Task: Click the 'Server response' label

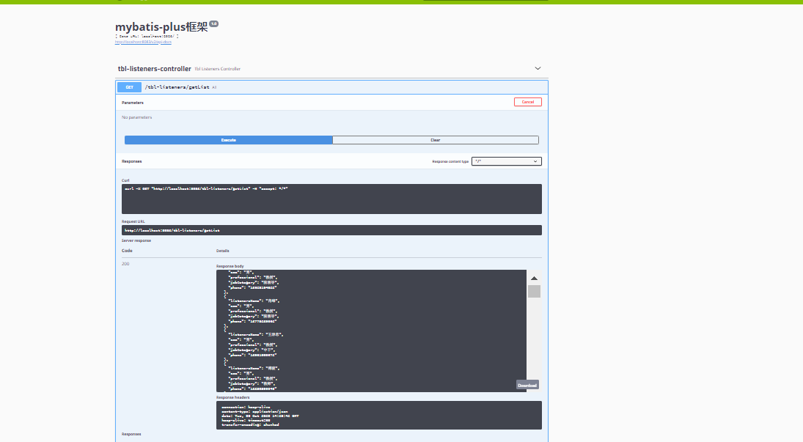Action: tap(136, 240)
